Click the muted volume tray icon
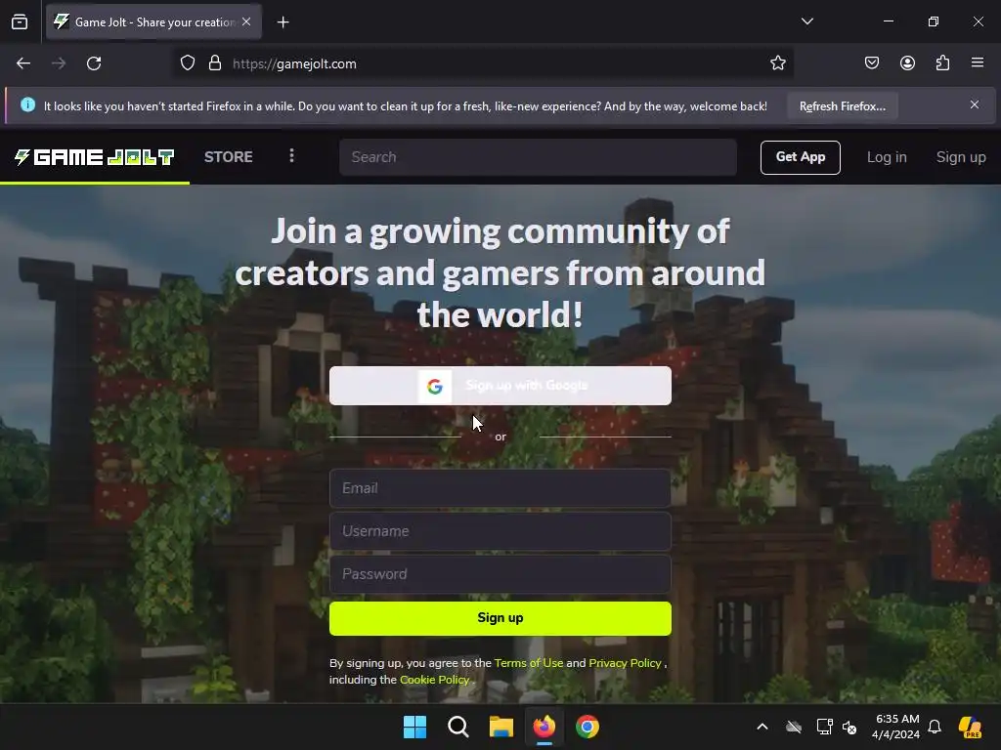Image resolution: width=1001 pixels, height=750 pixels. (x=849, y=727)
